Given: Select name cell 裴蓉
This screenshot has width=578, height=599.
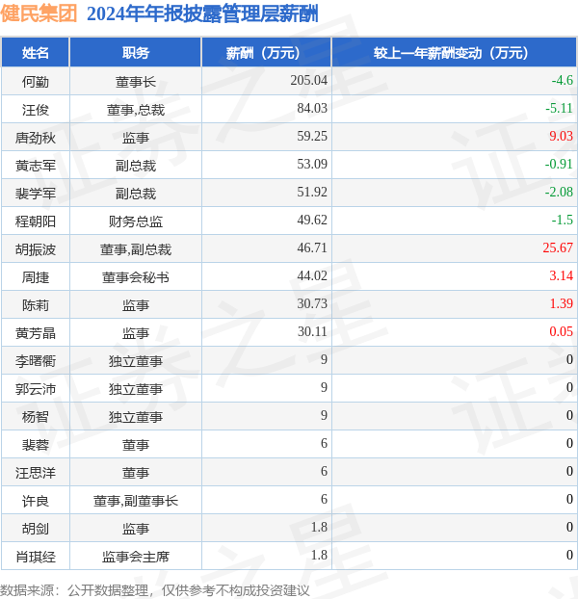Looking at the screenshot, I should coord(35,445).
